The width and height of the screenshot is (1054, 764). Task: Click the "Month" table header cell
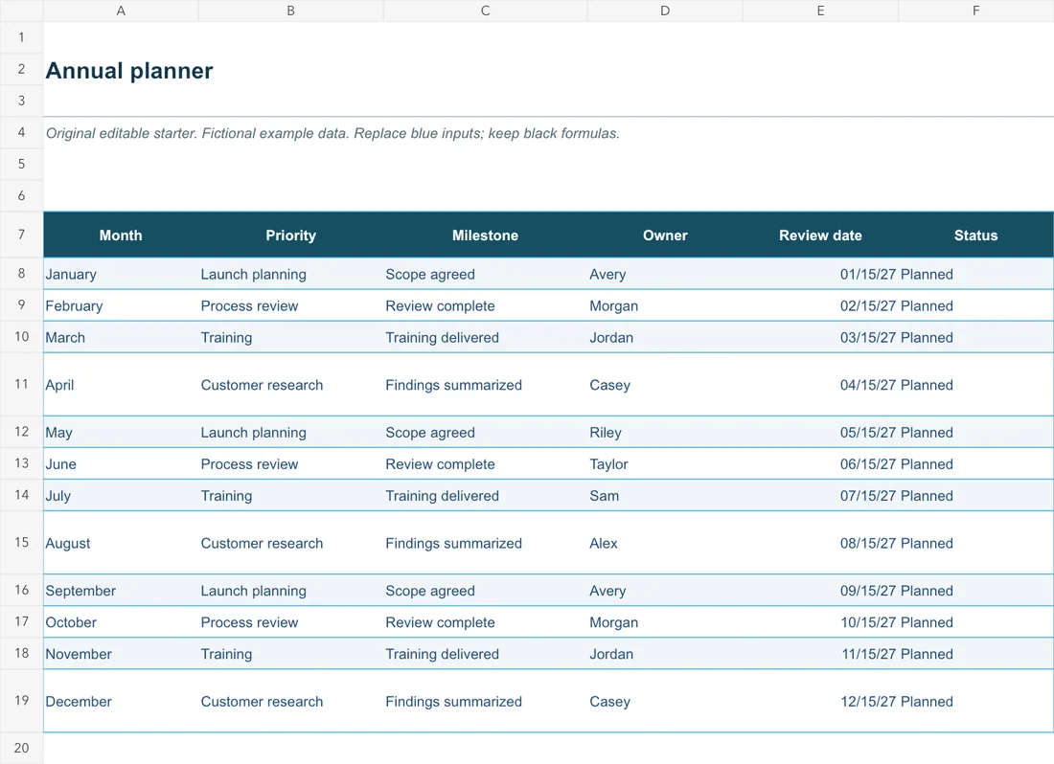pos(121,235)
